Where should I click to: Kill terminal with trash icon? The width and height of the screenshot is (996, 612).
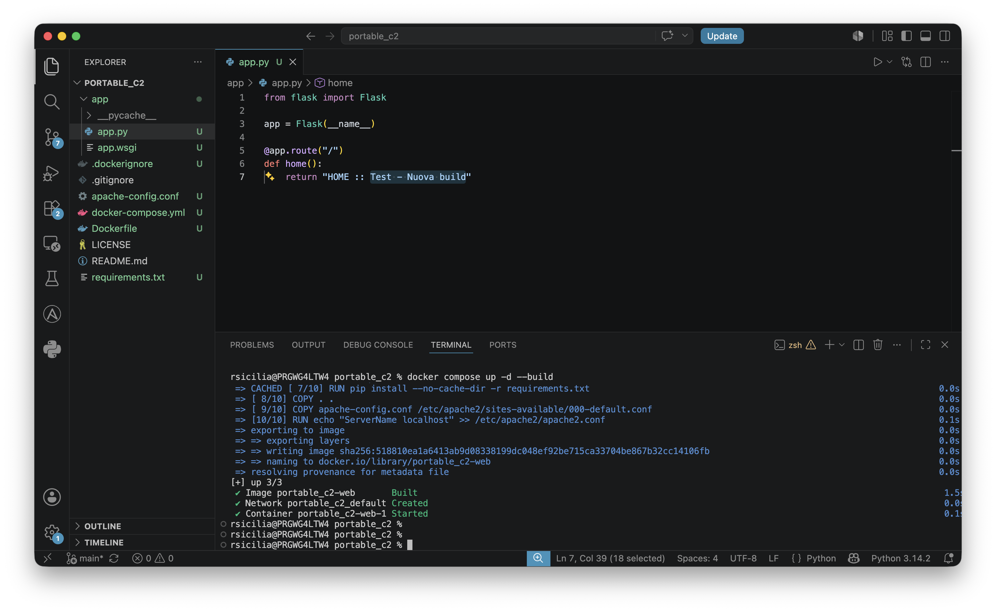(877, 345)
